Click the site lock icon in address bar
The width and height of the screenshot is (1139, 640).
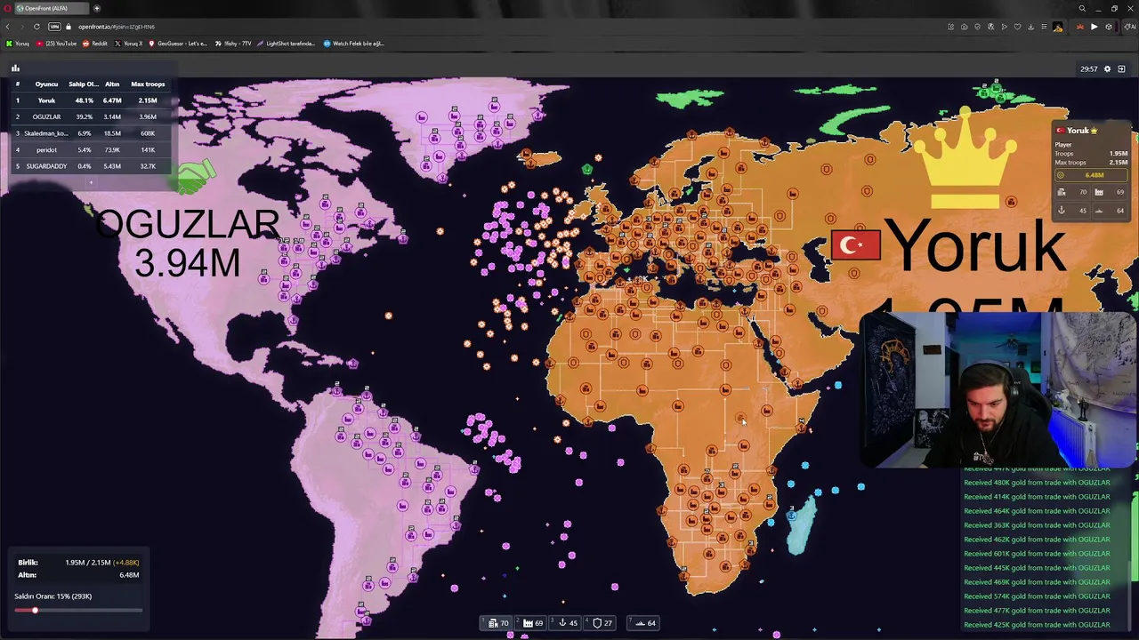69,27
